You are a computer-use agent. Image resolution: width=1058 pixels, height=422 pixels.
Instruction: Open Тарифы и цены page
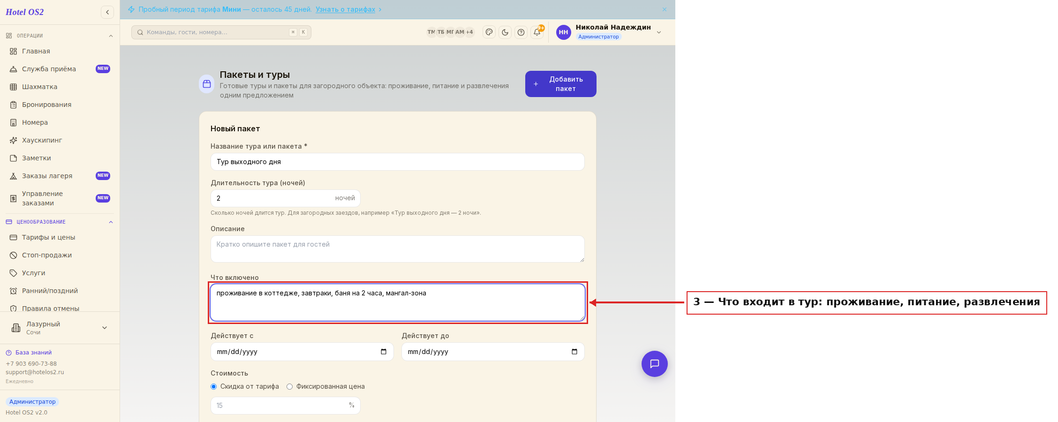click(60, 237)
